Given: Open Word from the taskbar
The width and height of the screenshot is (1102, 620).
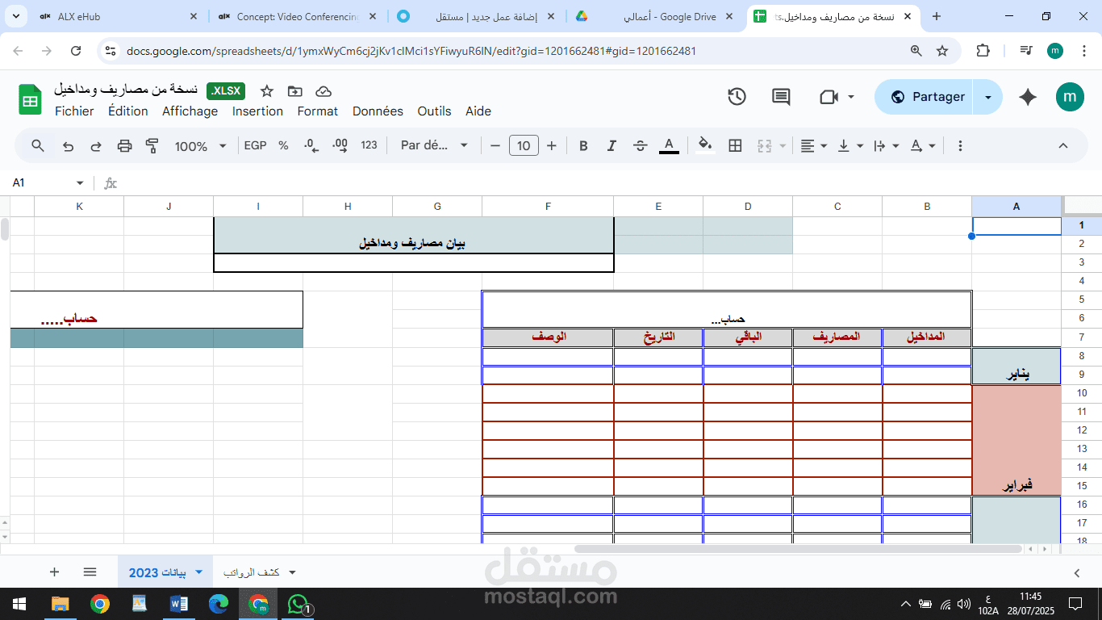Looking at the screenshot, I should coord(178,604).
